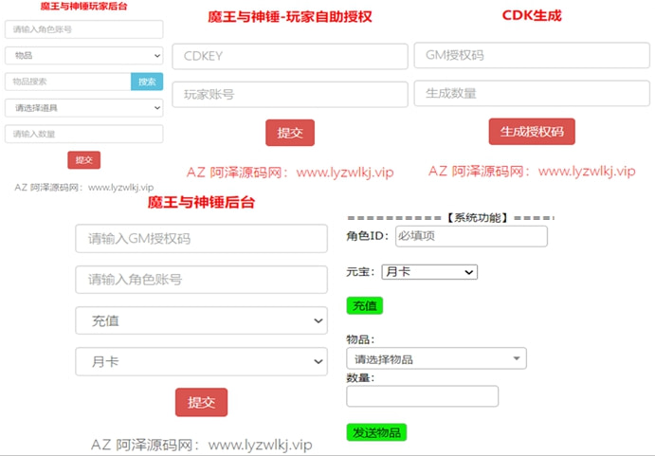Focus the top-left 请输入角色账号 field
The height and width of the screenshot is (456, 655).
pos(83,29)
